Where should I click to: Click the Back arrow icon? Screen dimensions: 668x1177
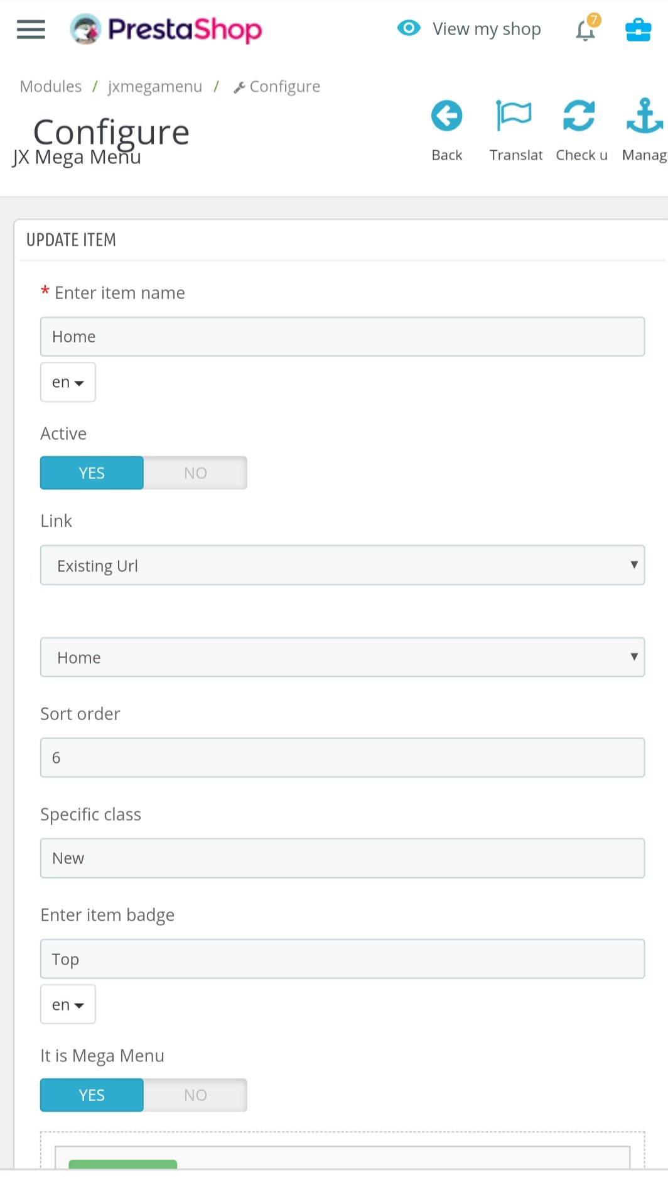click(x=446, y=116)
